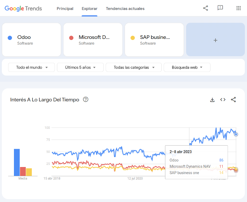Click the Google Trends logo

point(23,8)
